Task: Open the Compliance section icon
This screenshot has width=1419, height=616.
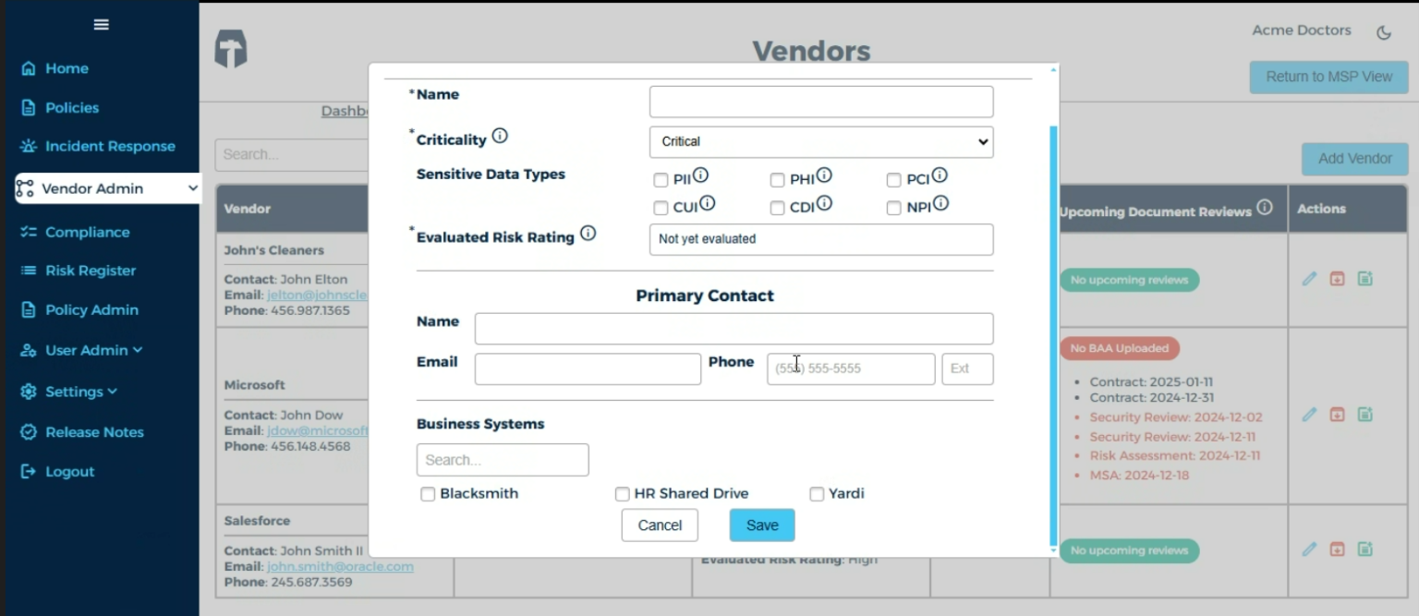Action: (x=30, y=232)
